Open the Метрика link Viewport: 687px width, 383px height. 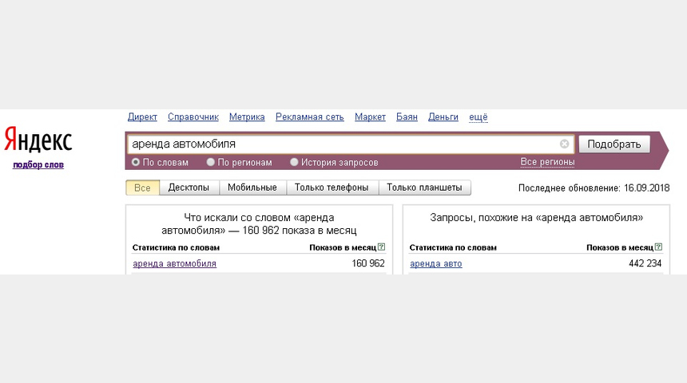(247, 116)
